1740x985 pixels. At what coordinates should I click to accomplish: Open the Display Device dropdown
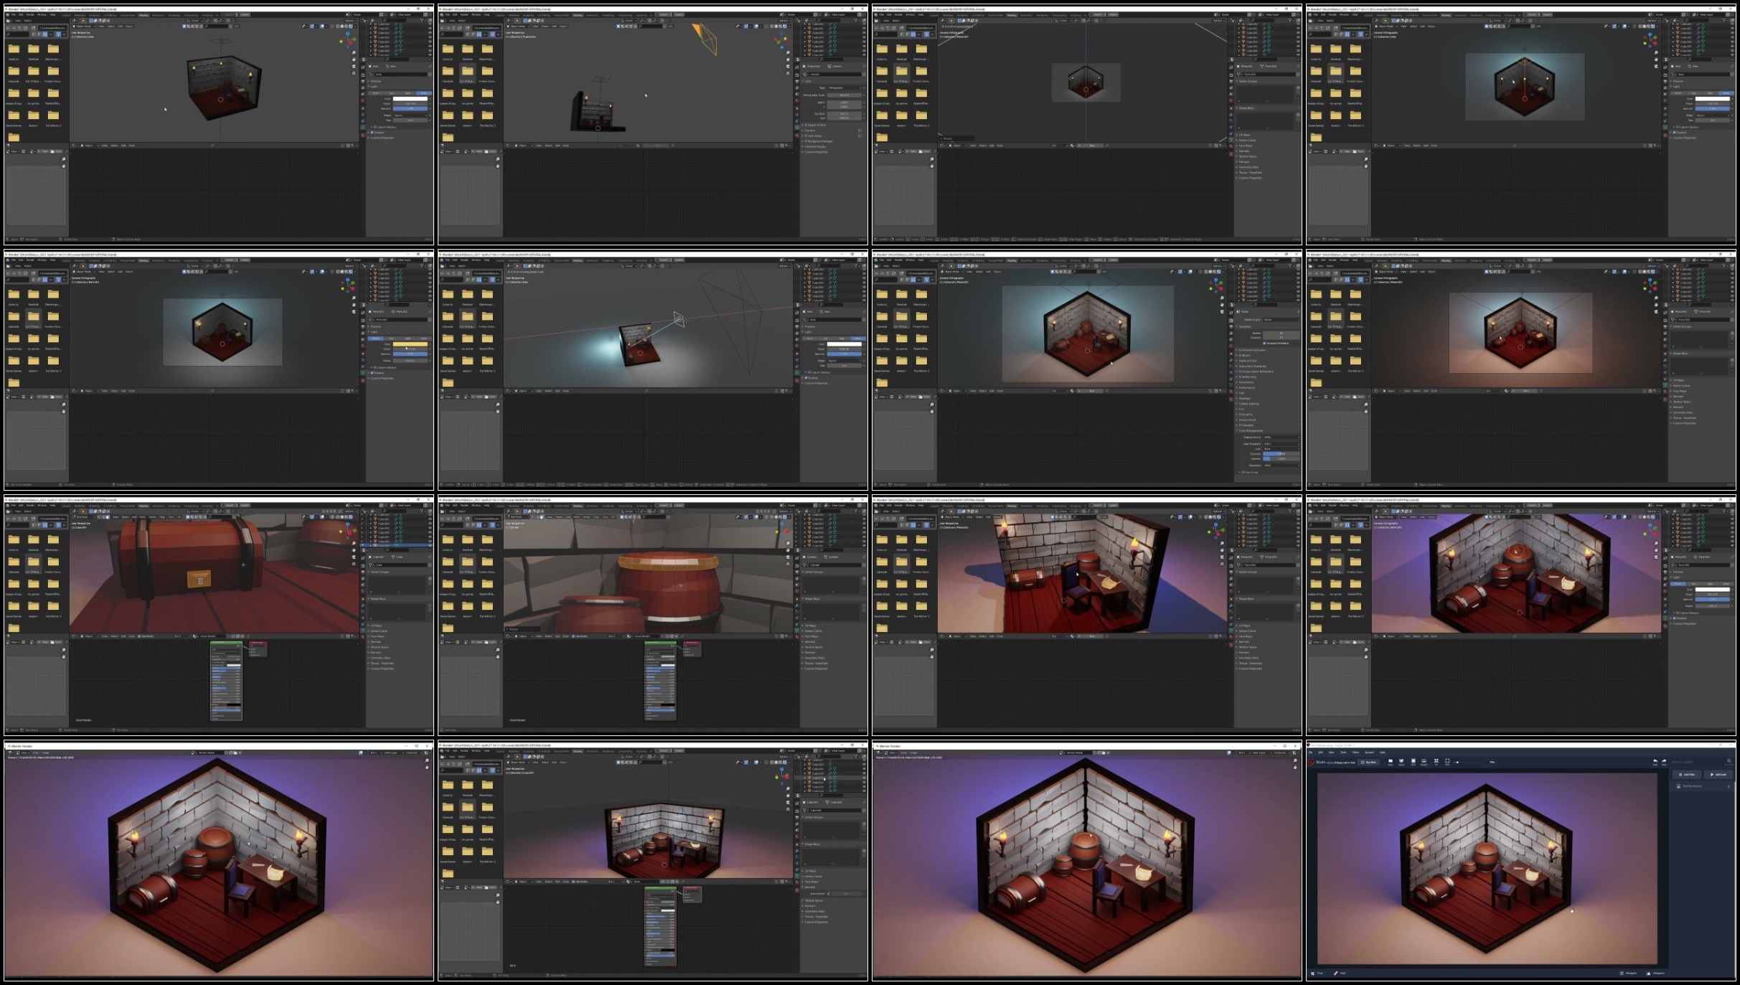[1282, 437]
